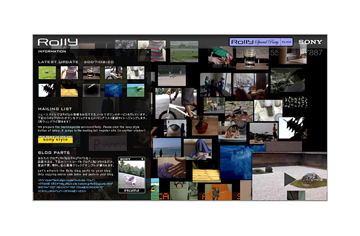
Task: Open latest update striped shirt thumbnail
Action: 69,73
